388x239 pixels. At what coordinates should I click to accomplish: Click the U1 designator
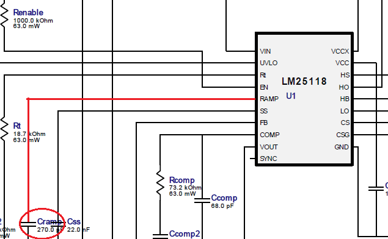[x=291, y=96]
